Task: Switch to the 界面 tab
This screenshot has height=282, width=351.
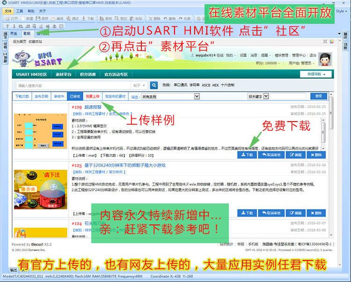Action: (14, 34)
